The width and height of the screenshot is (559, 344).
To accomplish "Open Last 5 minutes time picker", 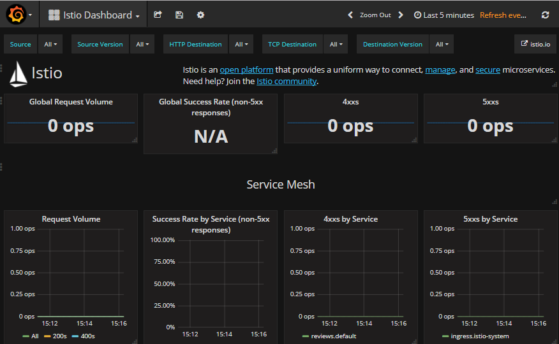I will pyautogui.click(x=443, y=15).
